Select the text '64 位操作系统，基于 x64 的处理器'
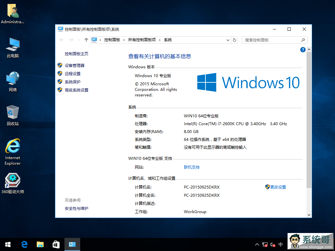 tap(215, 139)
